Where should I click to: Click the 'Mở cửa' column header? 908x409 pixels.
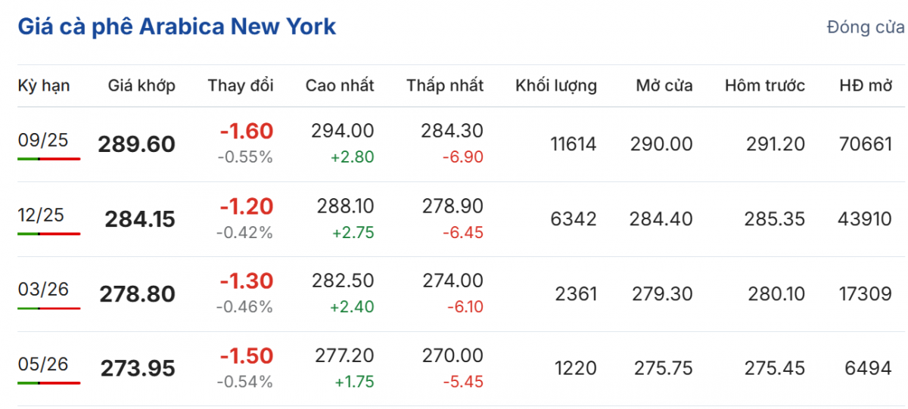664,85
